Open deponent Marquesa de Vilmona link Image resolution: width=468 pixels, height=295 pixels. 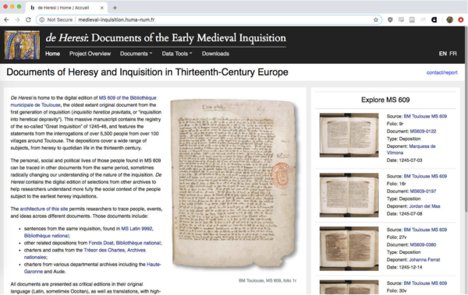422,146
